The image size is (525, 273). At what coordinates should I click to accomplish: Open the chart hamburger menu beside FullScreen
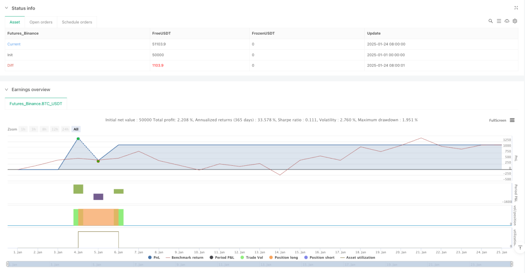click(512, 120)
